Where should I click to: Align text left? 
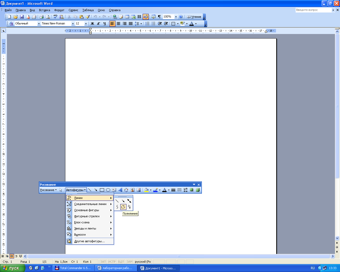pyautogui.click(x=112, y=24)
